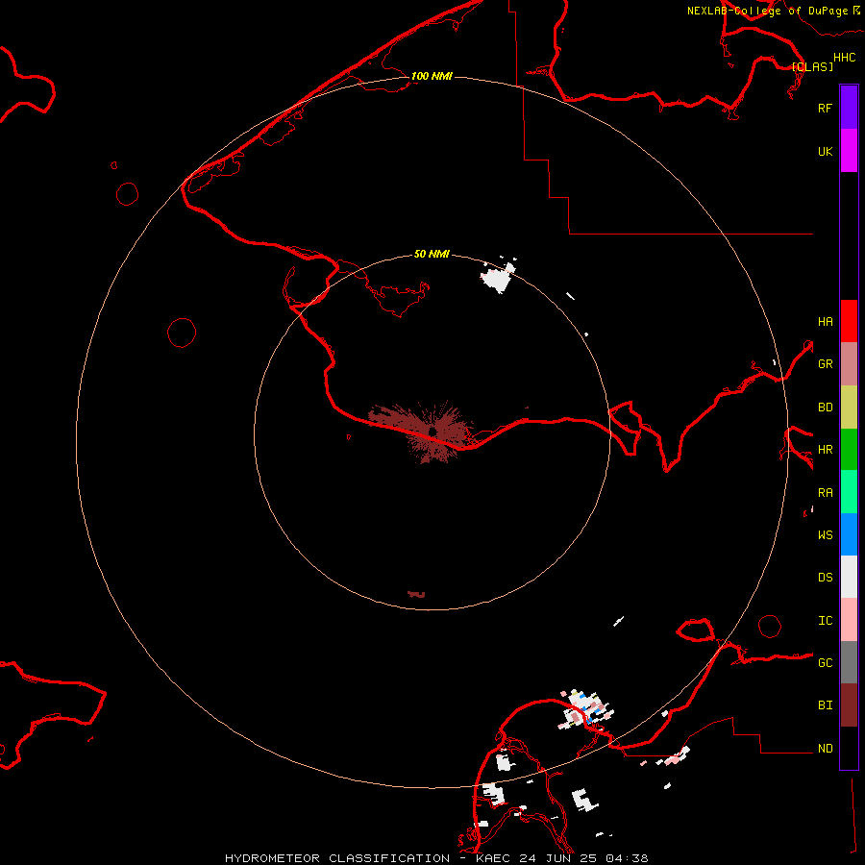The image size is (865, 865).
Task: Click the RA light-green legend swatch
Action: [x=849, y=492]
